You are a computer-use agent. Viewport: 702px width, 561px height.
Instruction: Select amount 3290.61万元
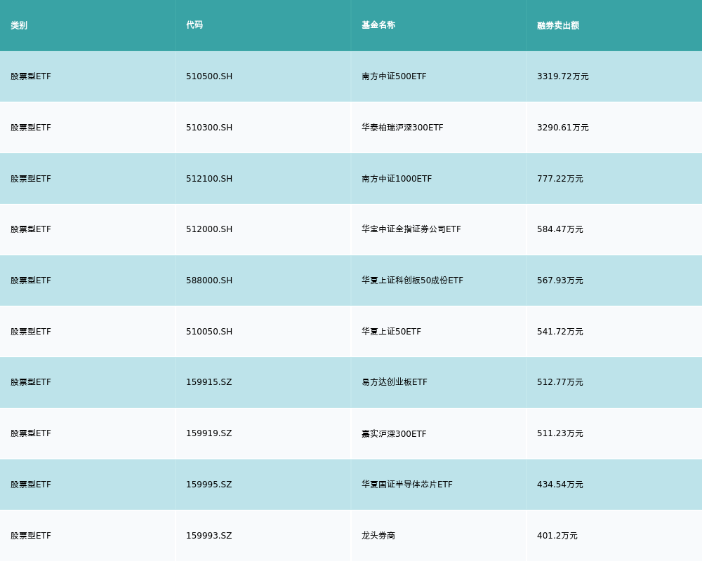tap(563, 128)
